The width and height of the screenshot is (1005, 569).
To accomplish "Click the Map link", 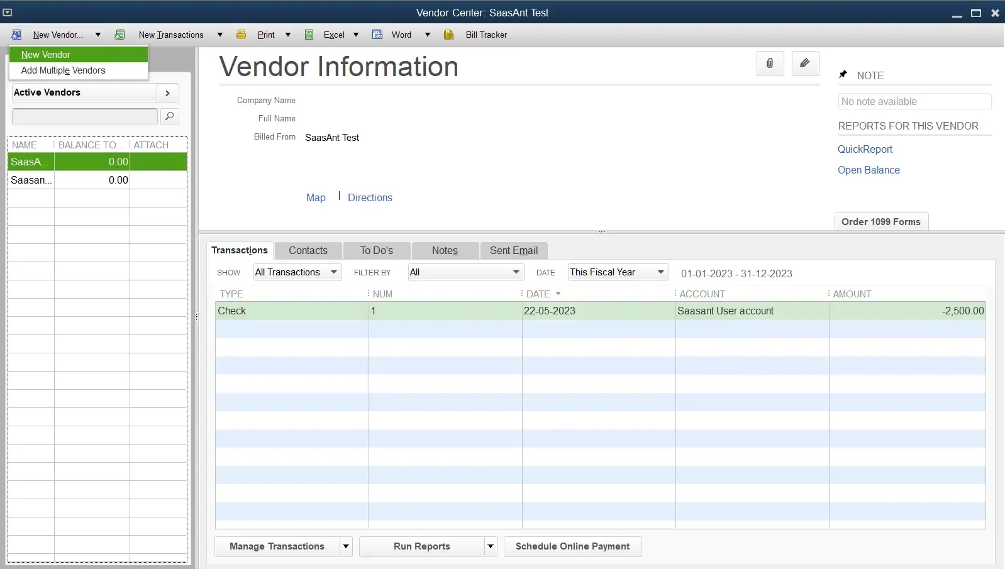I will tap(316, 197).
